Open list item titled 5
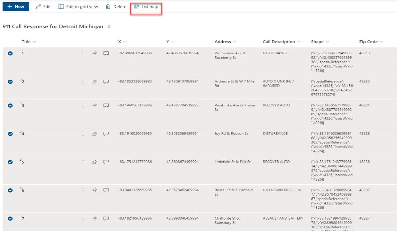 pyautogui.click(x=23, y=162)
